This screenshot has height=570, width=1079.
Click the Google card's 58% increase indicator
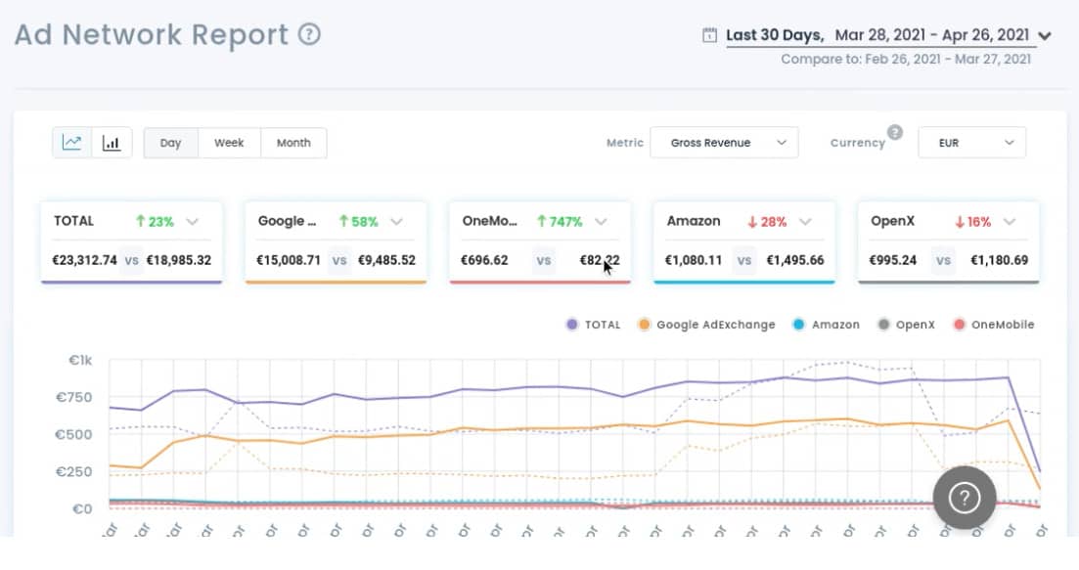point(358,221)
